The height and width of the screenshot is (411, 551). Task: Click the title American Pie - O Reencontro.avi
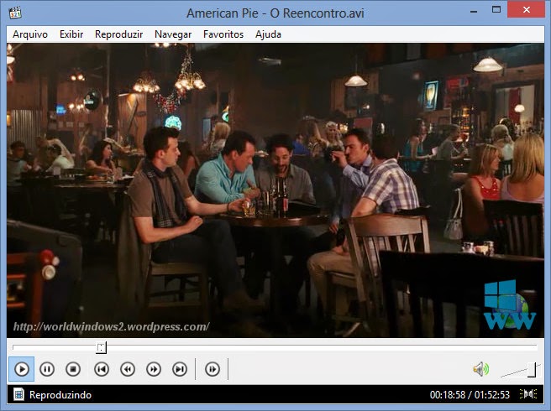click(x=275, y=13)
